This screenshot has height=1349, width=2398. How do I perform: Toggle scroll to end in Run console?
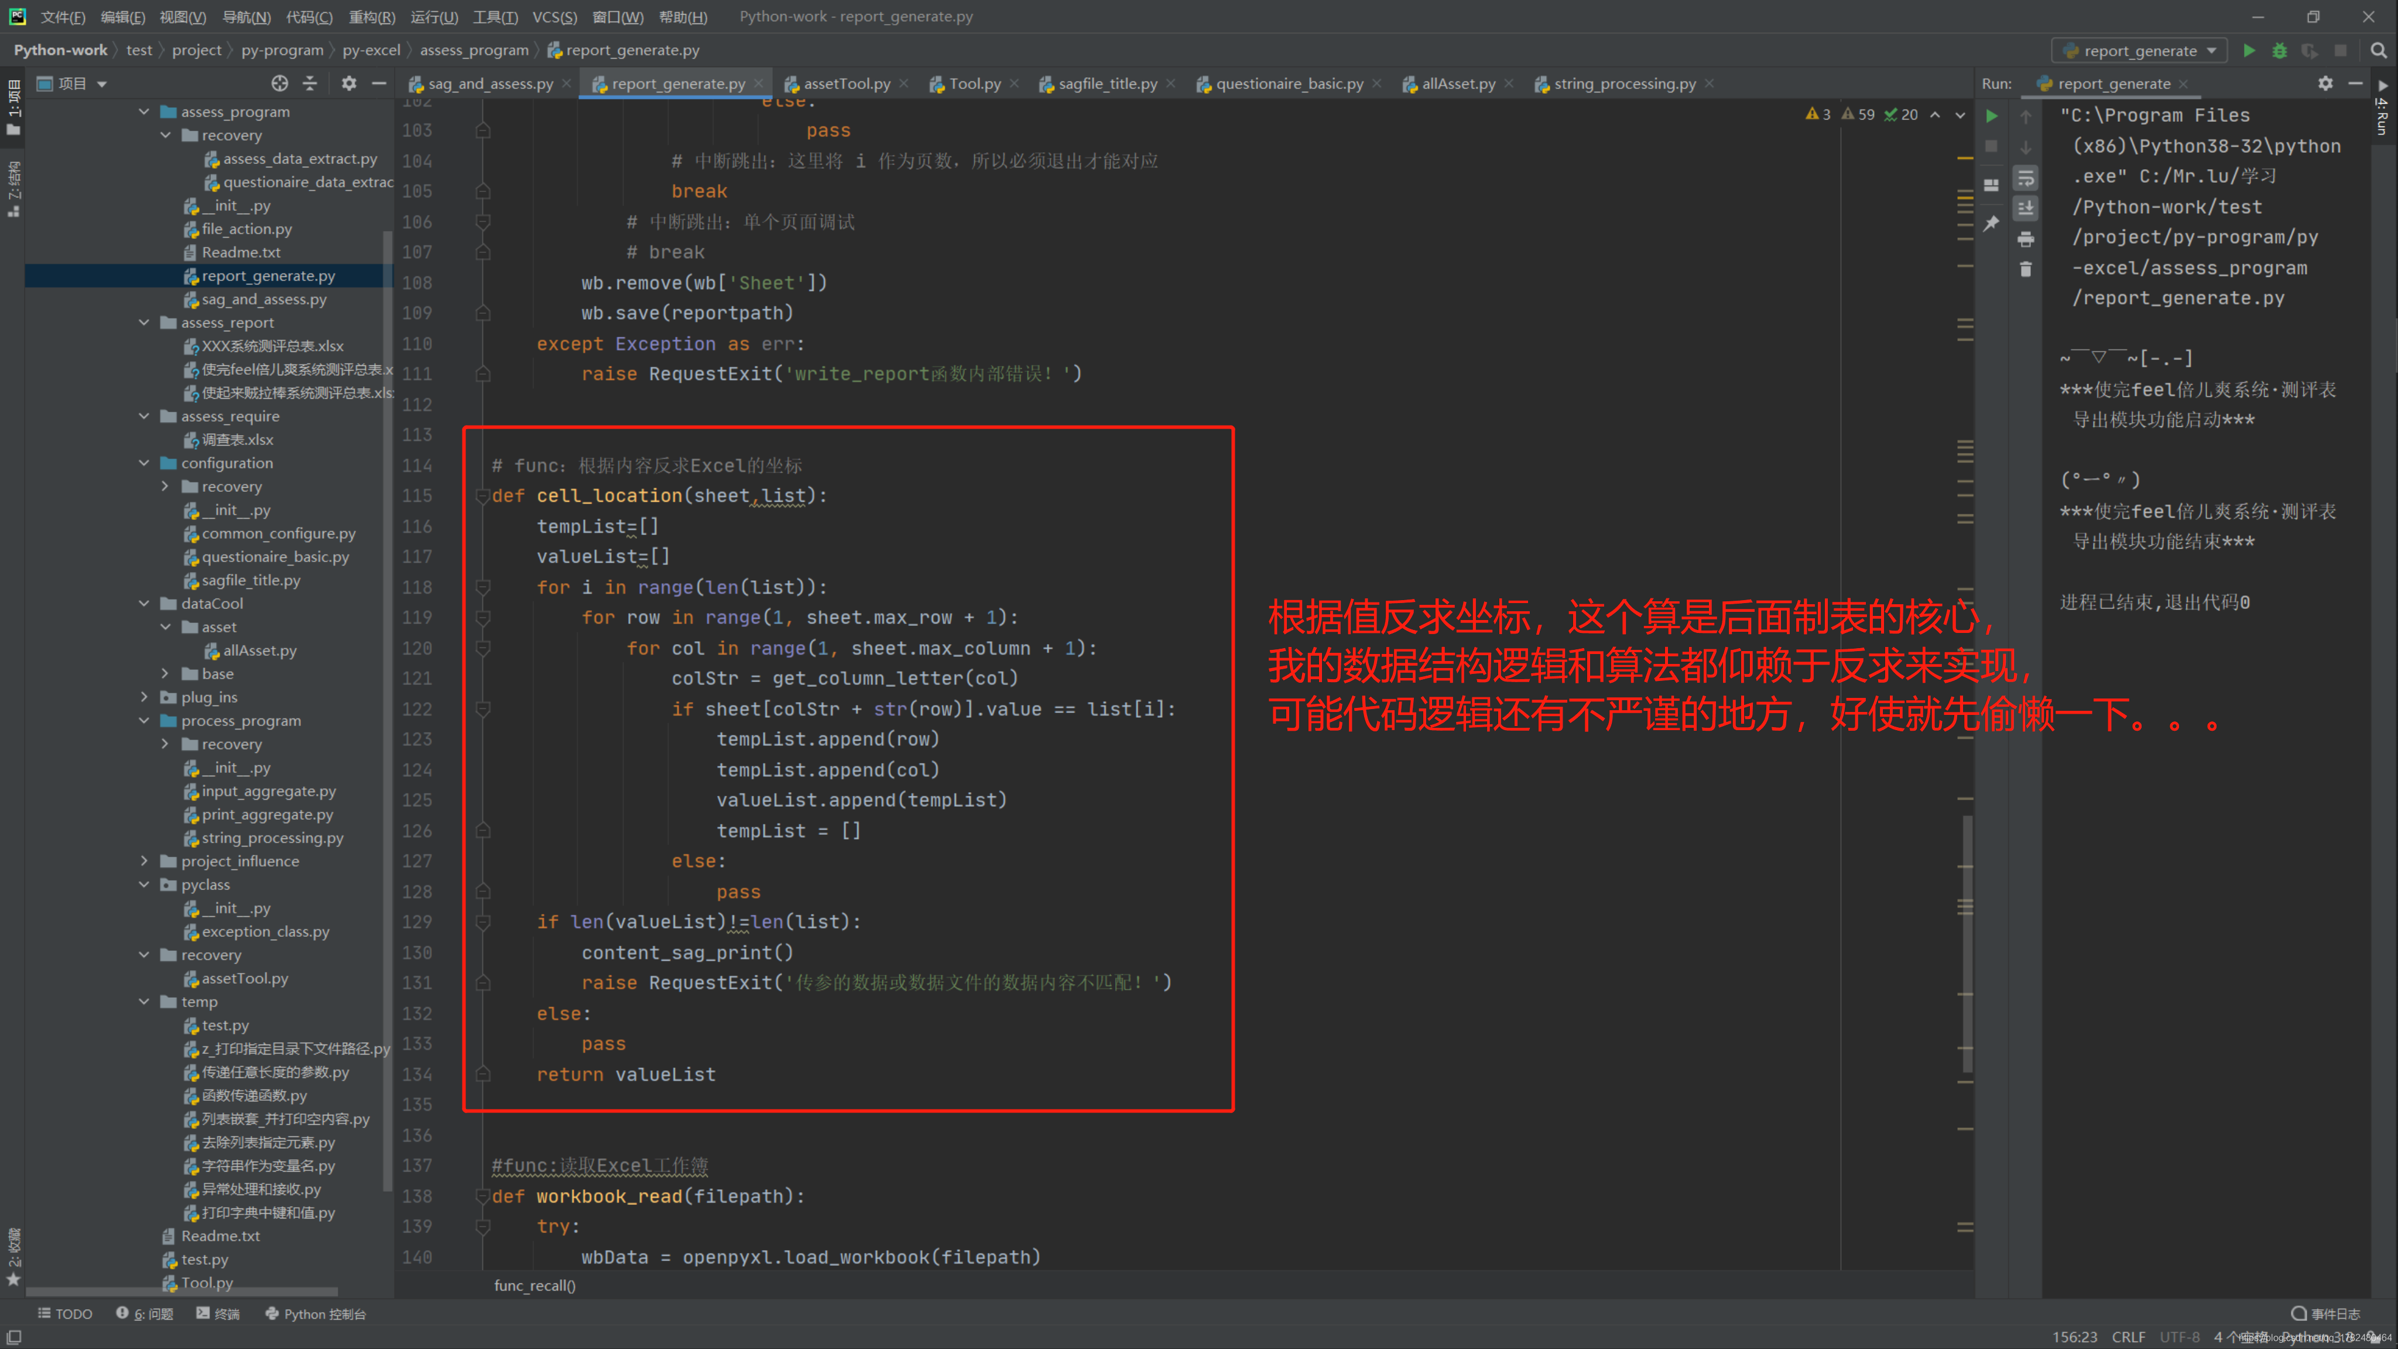pos(2026,208)
